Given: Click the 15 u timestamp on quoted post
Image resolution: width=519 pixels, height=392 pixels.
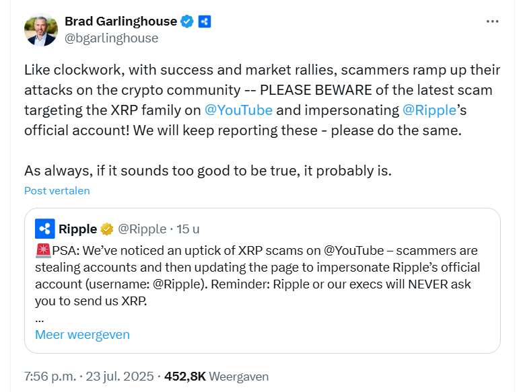Looking at the screenshot, I should click(188, 229).
